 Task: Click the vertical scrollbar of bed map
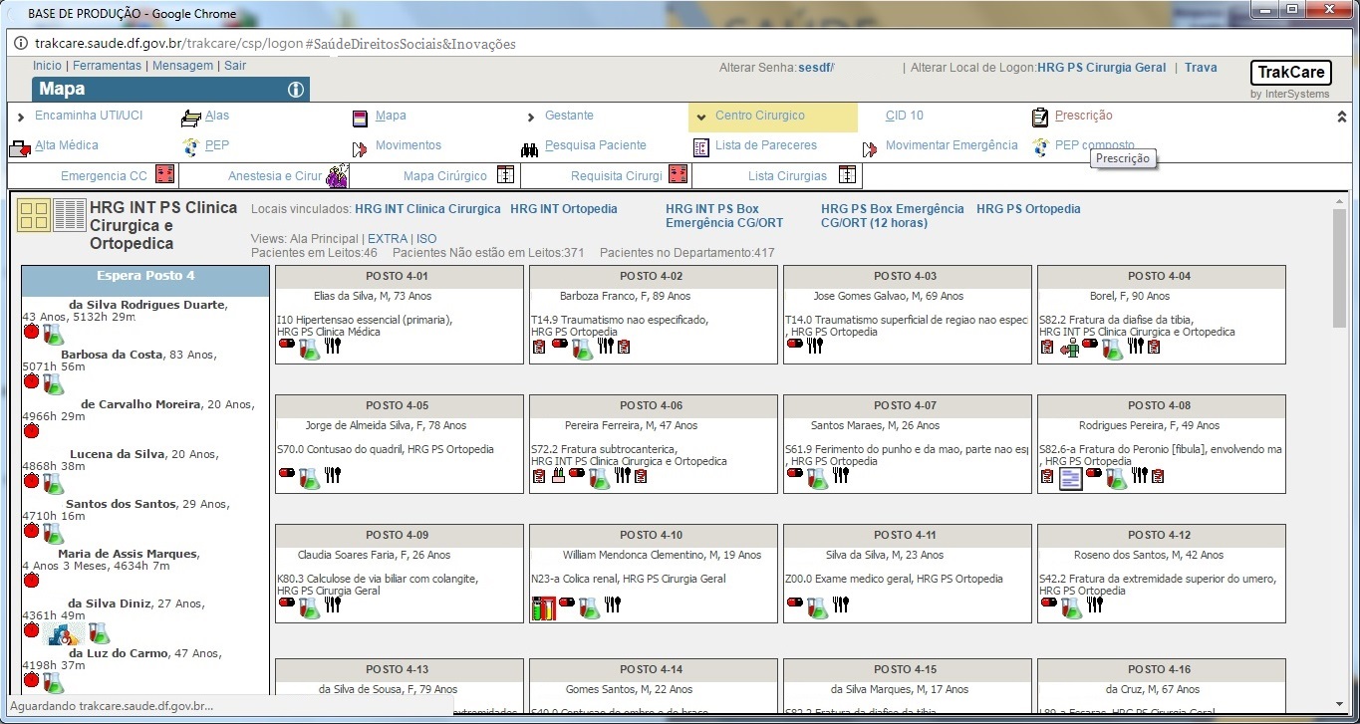click(1338, 269)
